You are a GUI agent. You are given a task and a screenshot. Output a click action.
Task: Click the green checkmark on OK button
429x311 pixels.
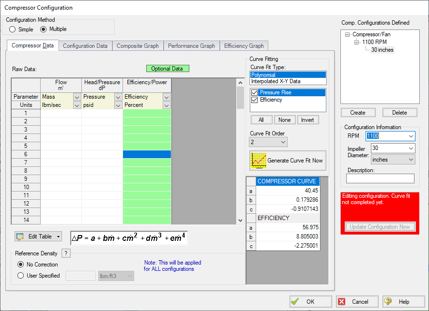[295, 301]
